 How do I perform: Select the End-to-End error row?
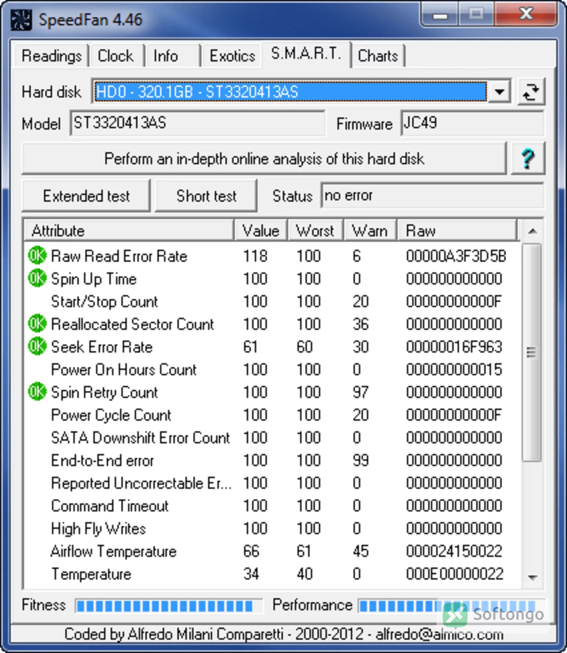(x=272, y=460)
